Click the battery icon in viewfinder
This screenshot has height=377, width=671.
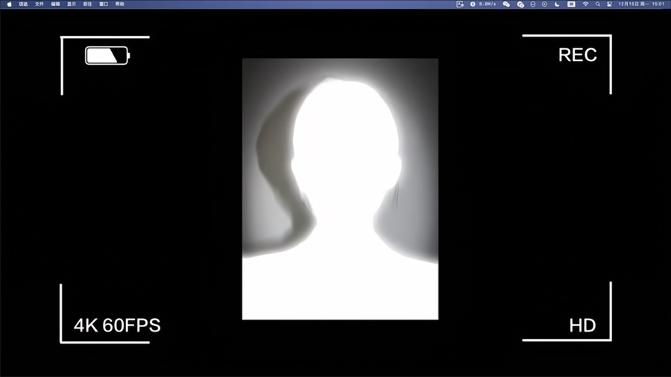pyautogui.click(x=107, y=56)
